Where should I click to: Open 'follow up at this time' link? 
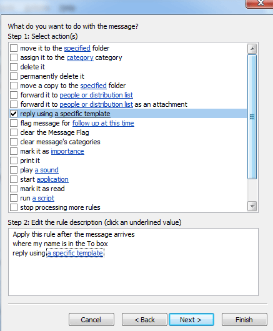[103, 123]
